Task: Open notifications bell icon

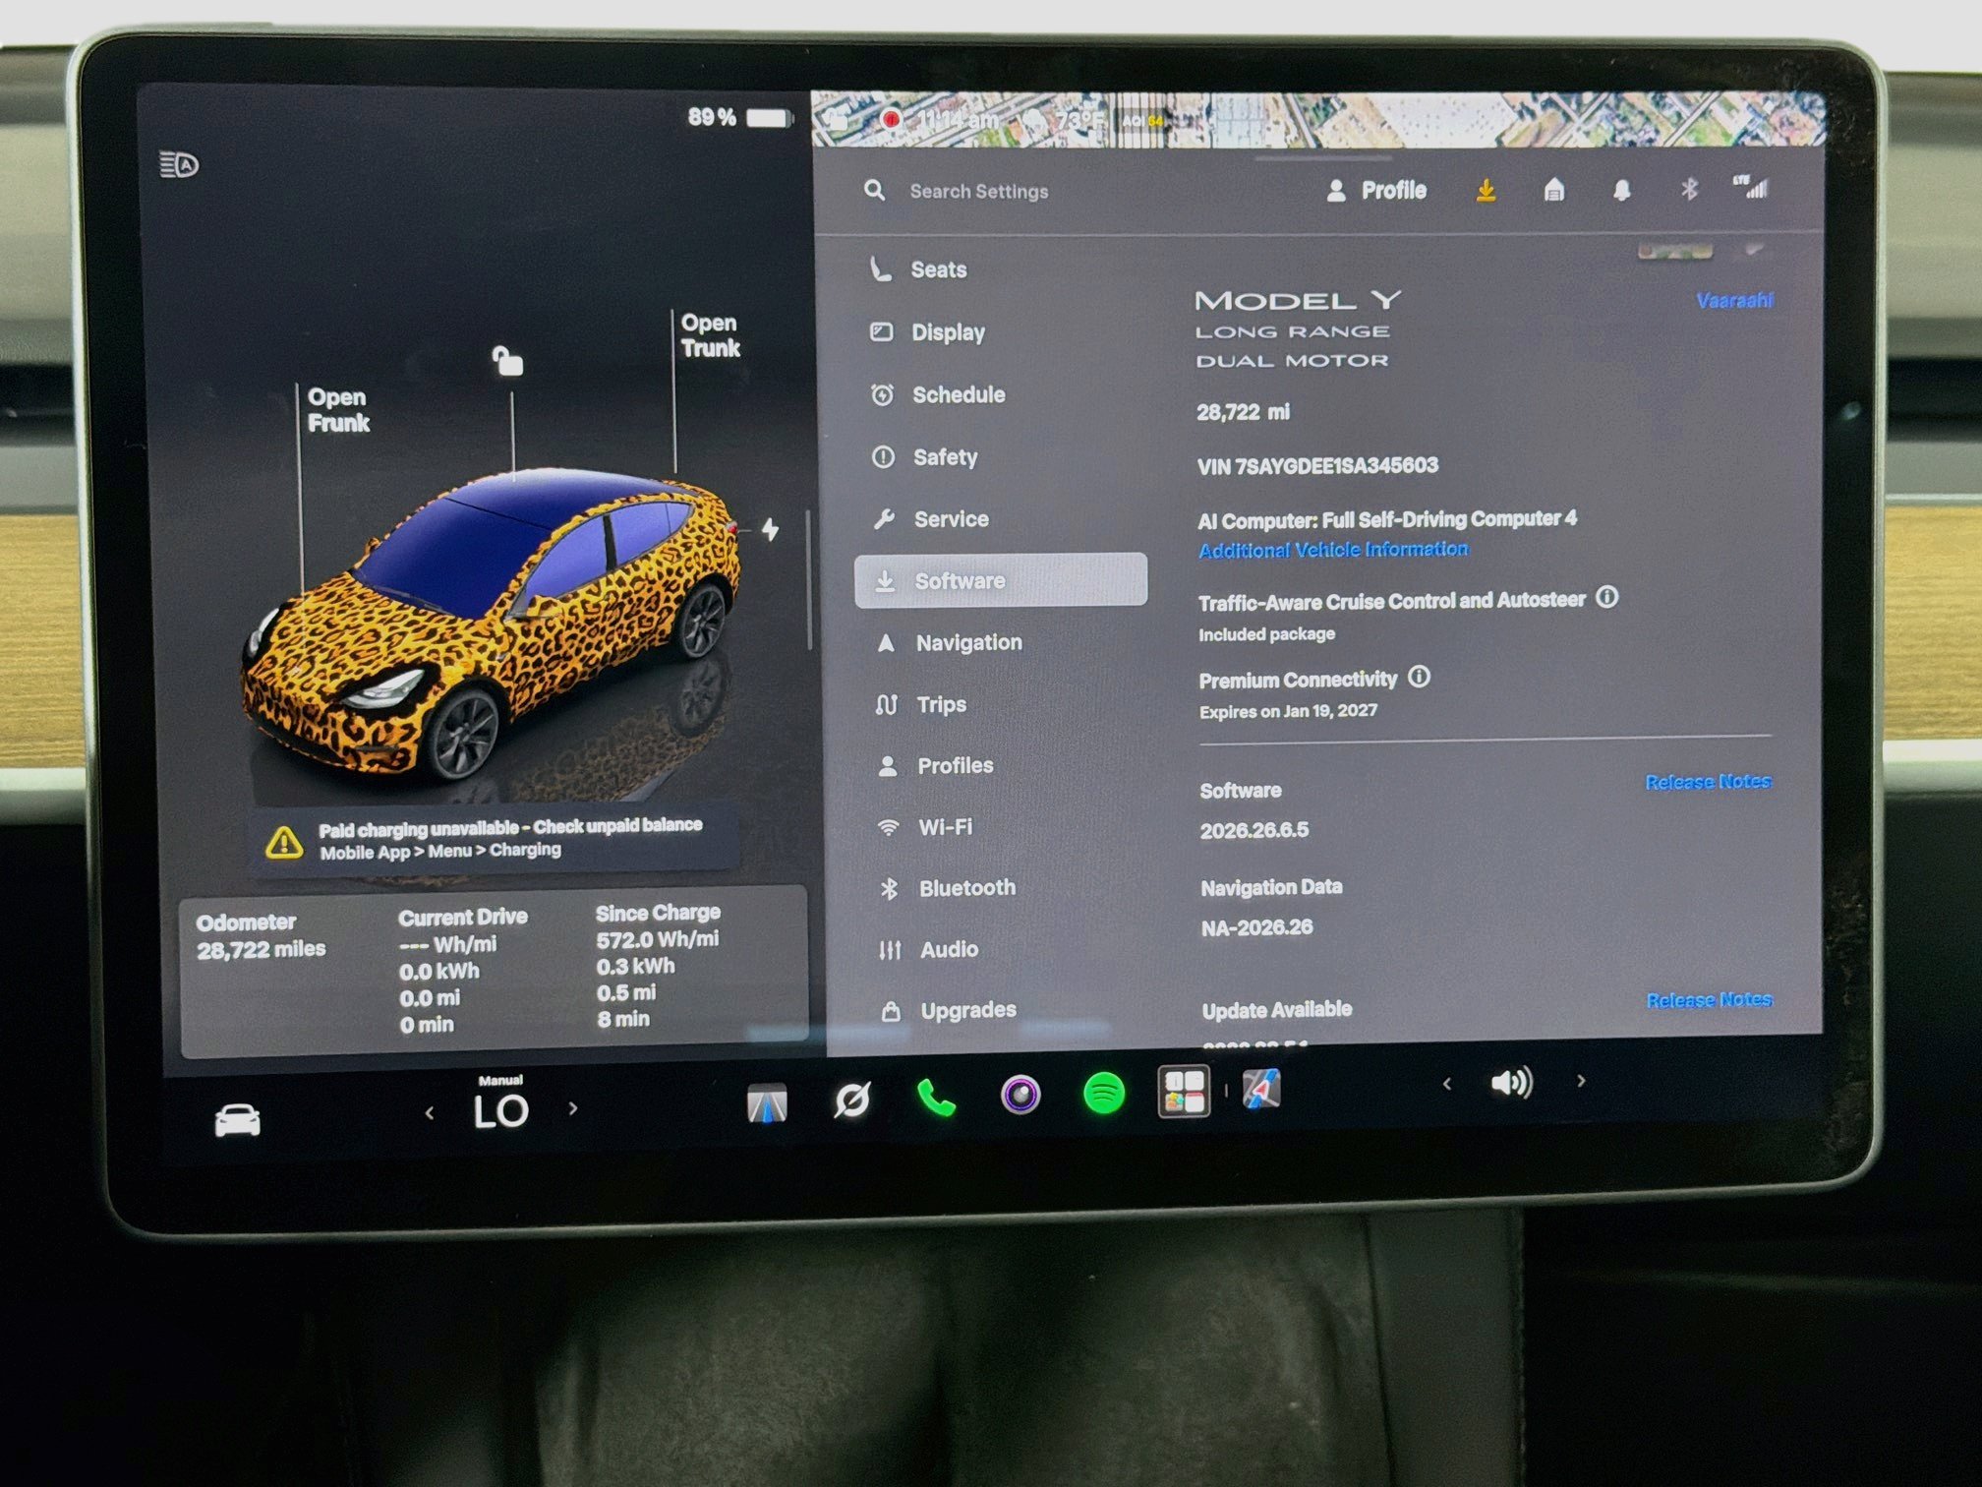Action: coord(1622,189)
